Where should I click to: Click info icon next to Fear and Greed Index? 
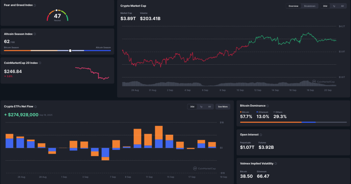click(35, 5)
